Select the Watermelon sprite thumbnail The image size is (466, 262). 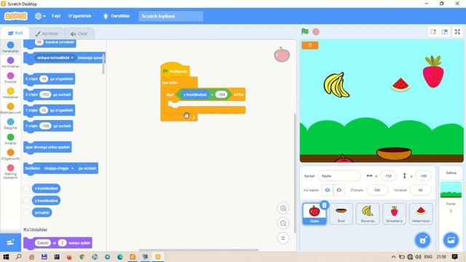421,213
